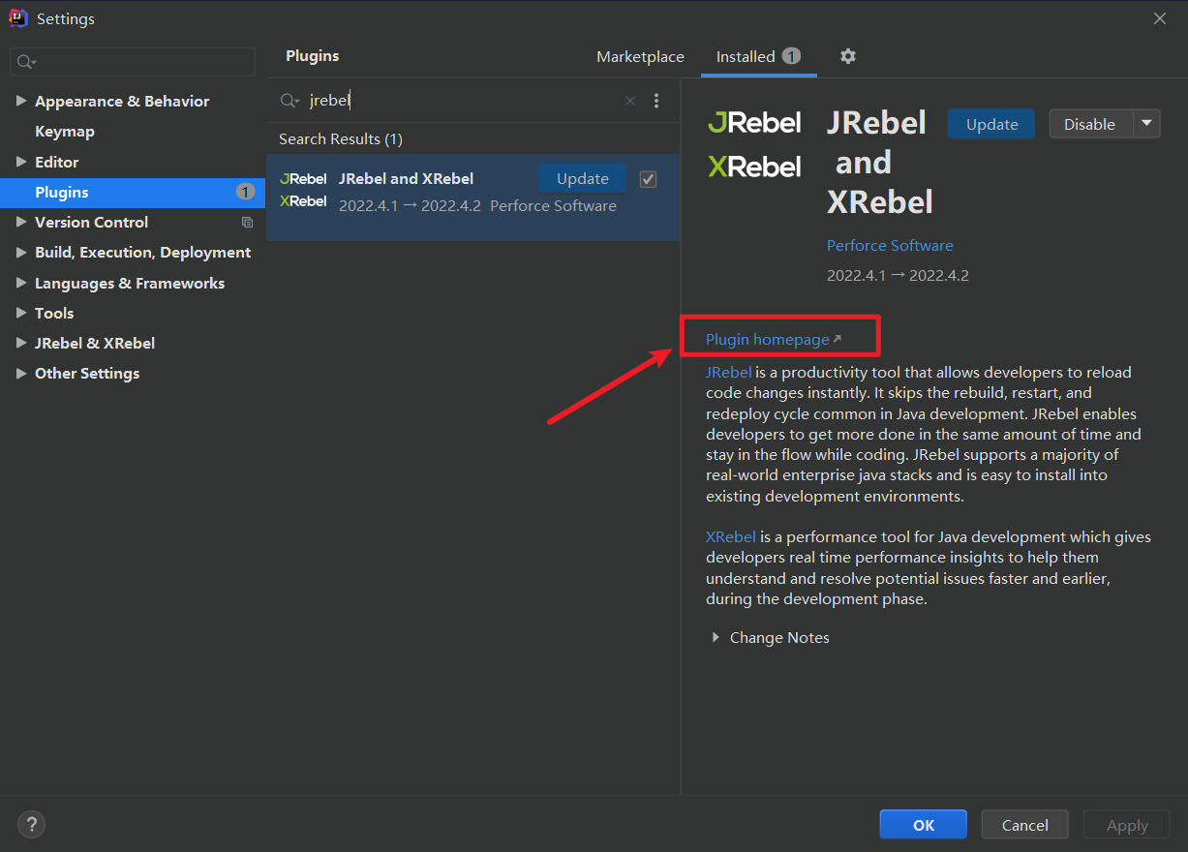Image resolution: width=1188 pixels, height=852 pixels.
Task: Click the help question mark icon
Action: [31, 824]
